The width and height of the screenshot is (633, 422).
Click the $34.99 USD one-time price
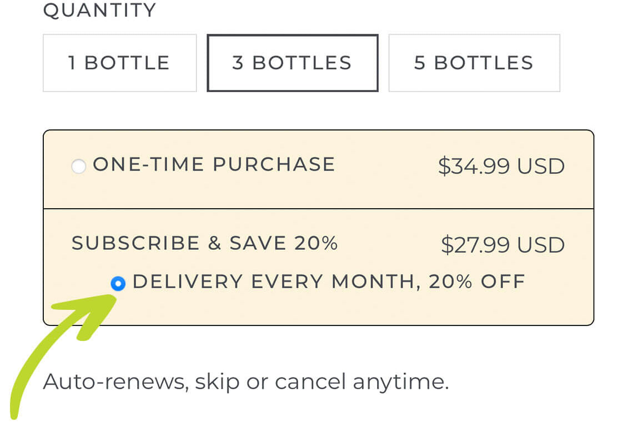[501, 166]
